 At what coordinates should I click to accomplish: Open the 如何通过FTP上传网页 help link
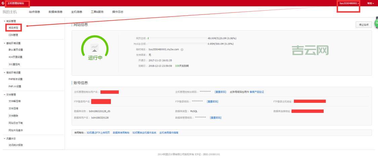pyautogui.click(x=98, y=133)
